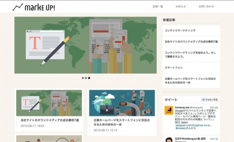234x142 pixels.
Task: Click the date 2015-08-17 18:22
Action: (32, 126)
